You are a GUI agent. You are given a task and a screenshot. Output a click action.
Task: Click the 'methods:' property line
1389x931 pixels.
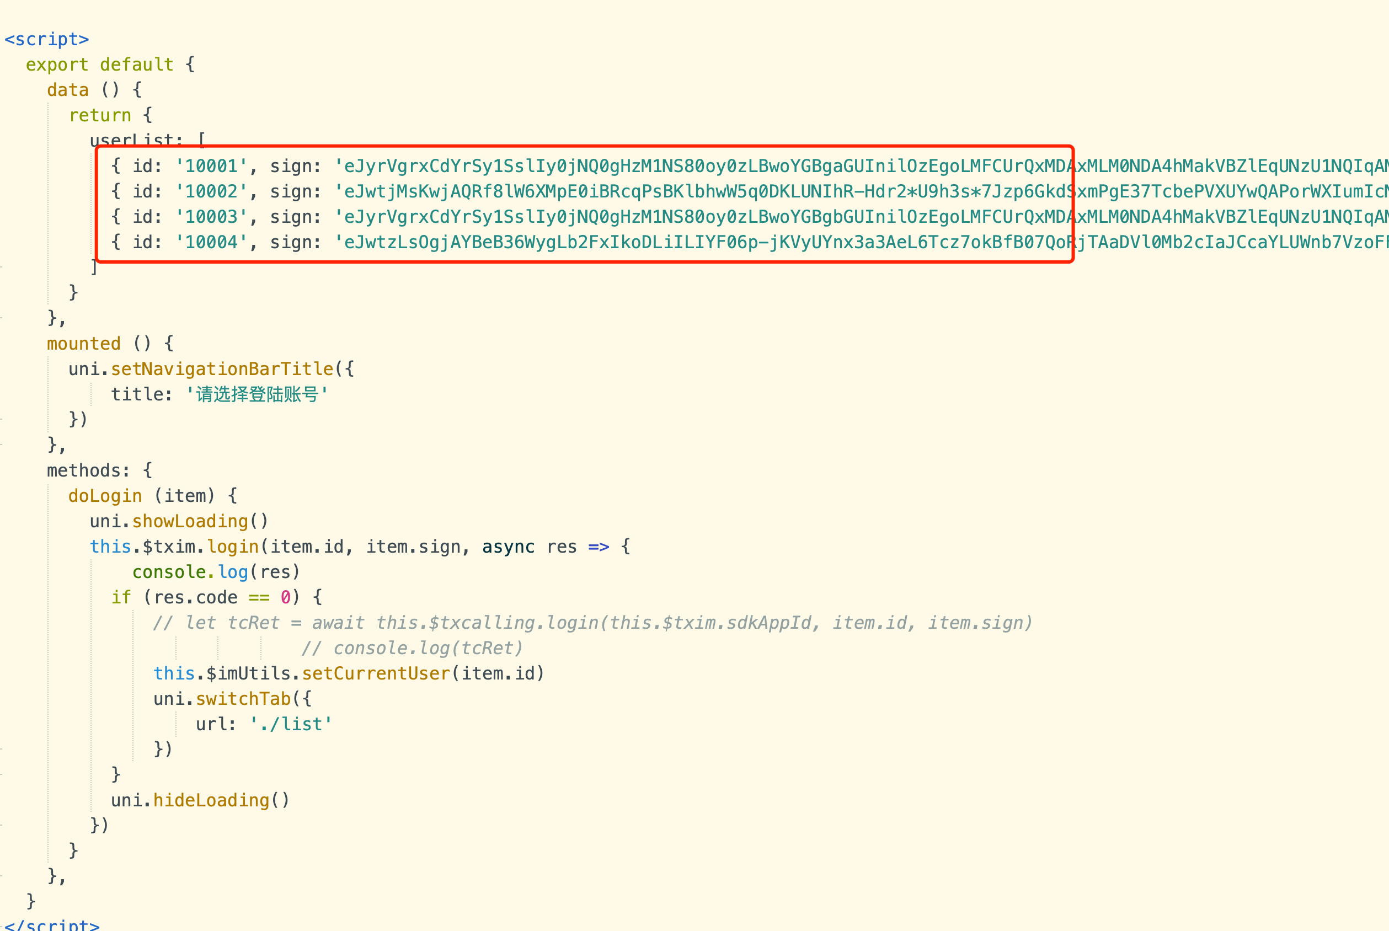click(x=99, y=471)
